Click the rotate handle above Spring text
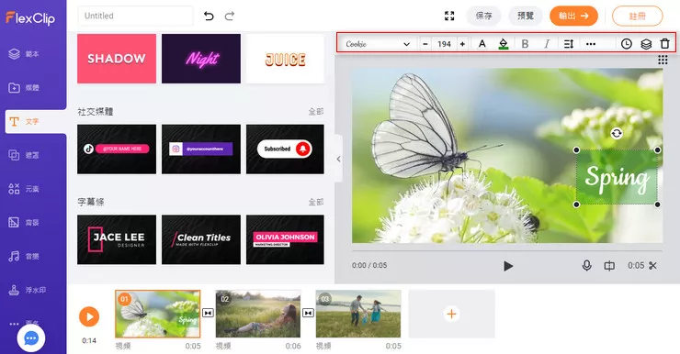Image resolution: width=680 pixels, height=354 pixels. click(x=617, y=133)
